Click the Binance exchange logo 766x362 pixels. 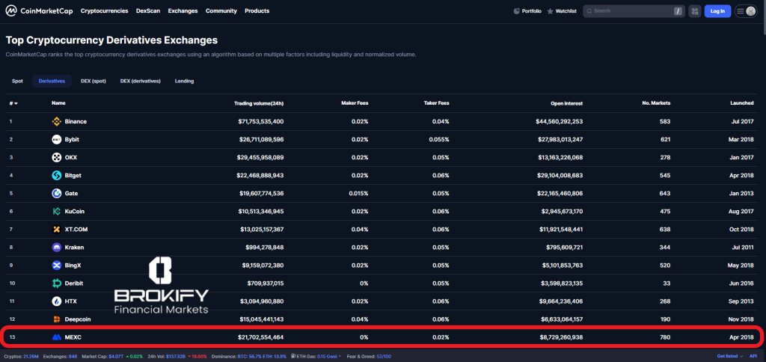coord(56,121)
